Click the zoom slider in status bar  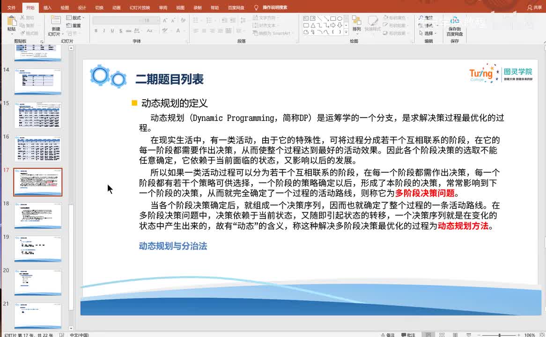499,335
